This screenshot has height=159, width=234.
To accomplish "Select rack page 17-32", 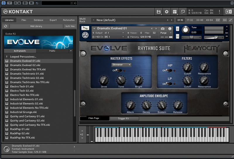I will (190, 20).
